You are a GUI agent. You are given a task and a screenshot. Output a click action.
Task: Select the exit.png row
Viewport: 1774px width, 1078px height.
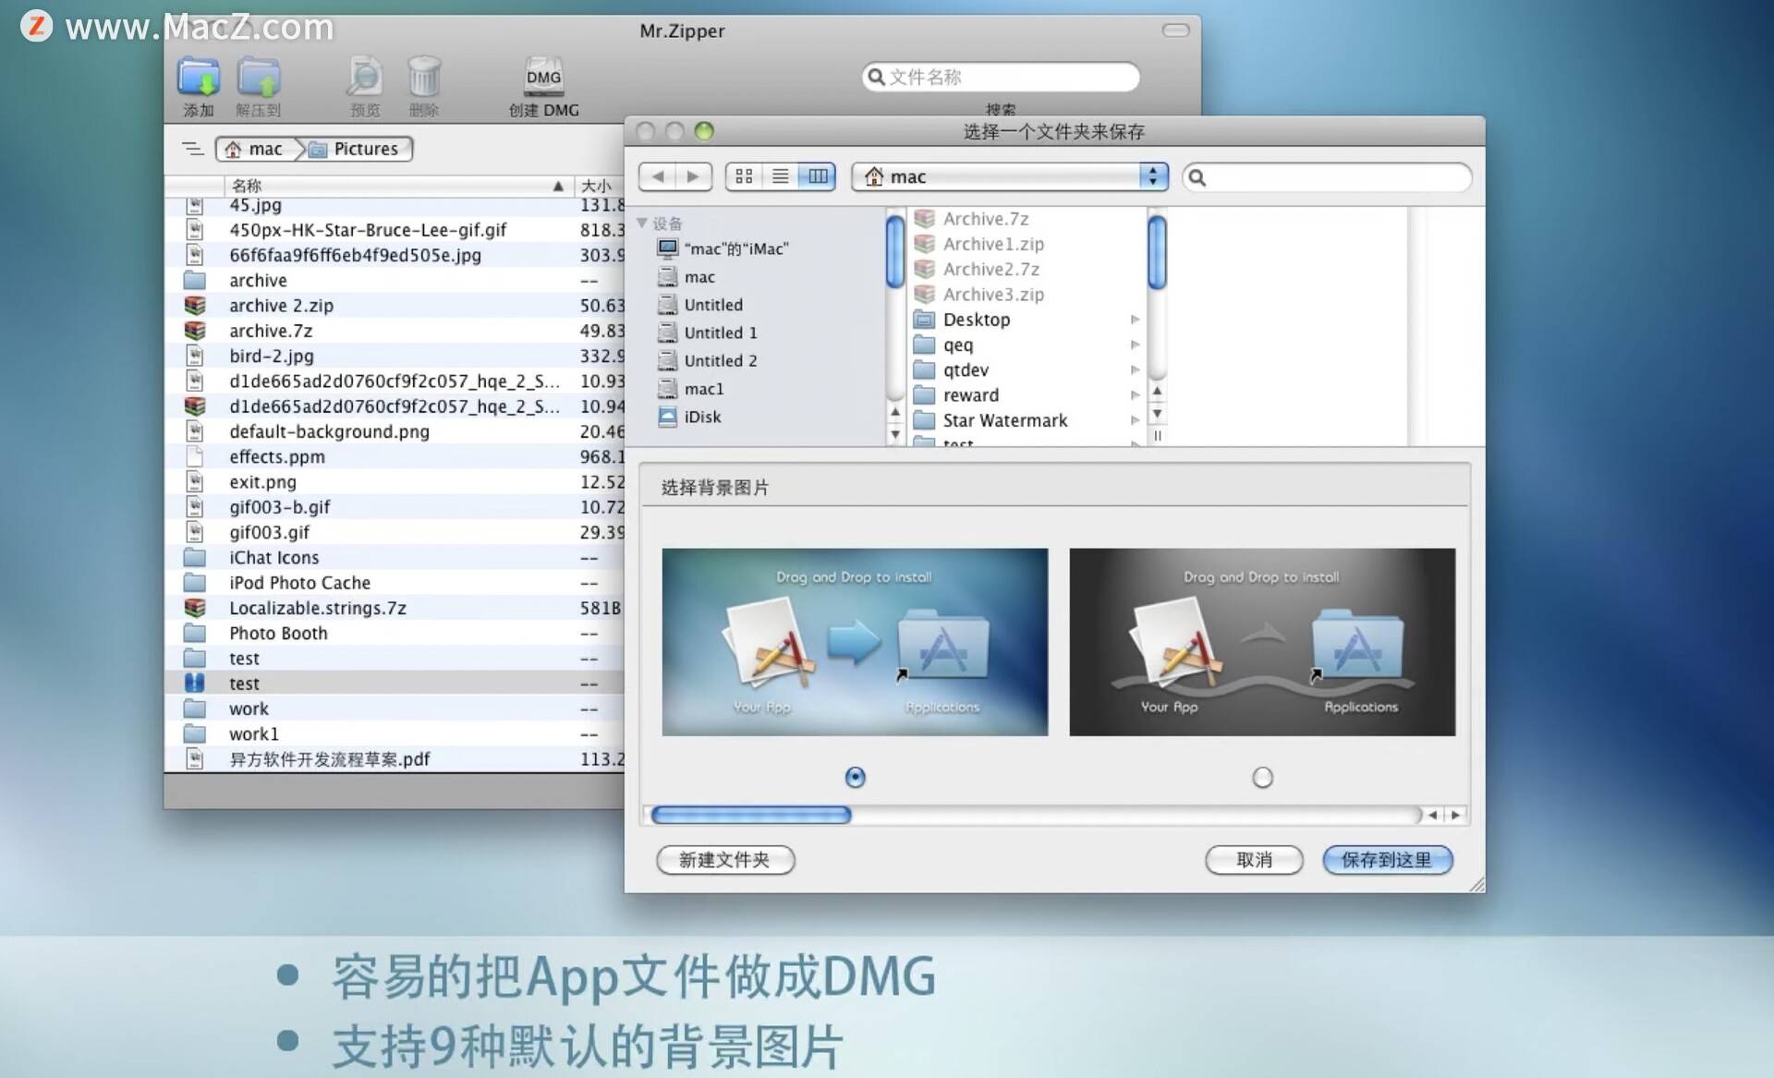(395, 481)
